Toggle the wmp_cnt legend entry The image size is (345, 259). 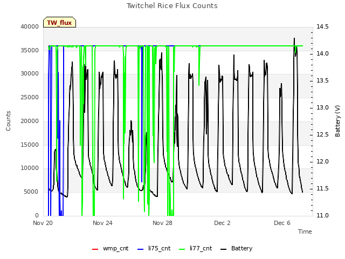coord(110,248)
